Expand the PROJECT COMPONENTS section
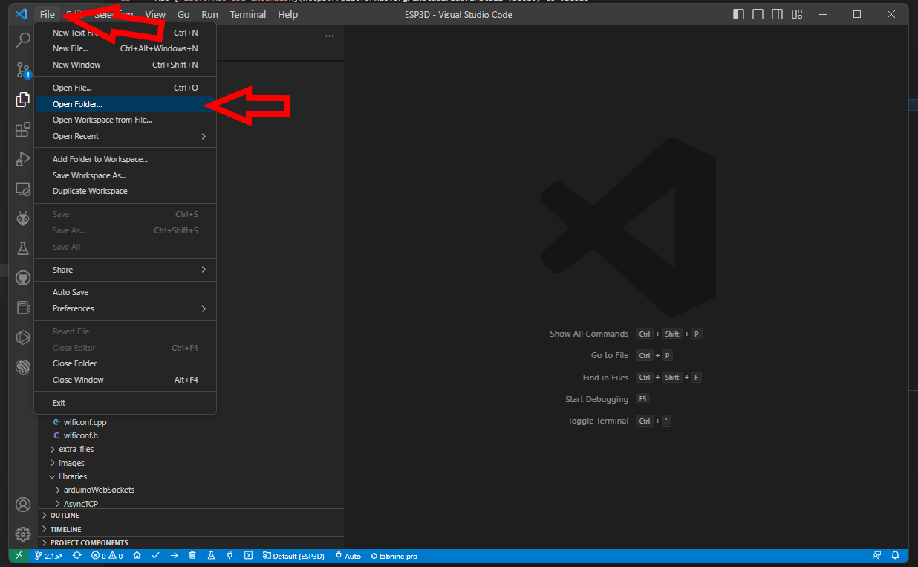Image resolution: width=918 pixels, height=567 pixels. coord(89,542)
